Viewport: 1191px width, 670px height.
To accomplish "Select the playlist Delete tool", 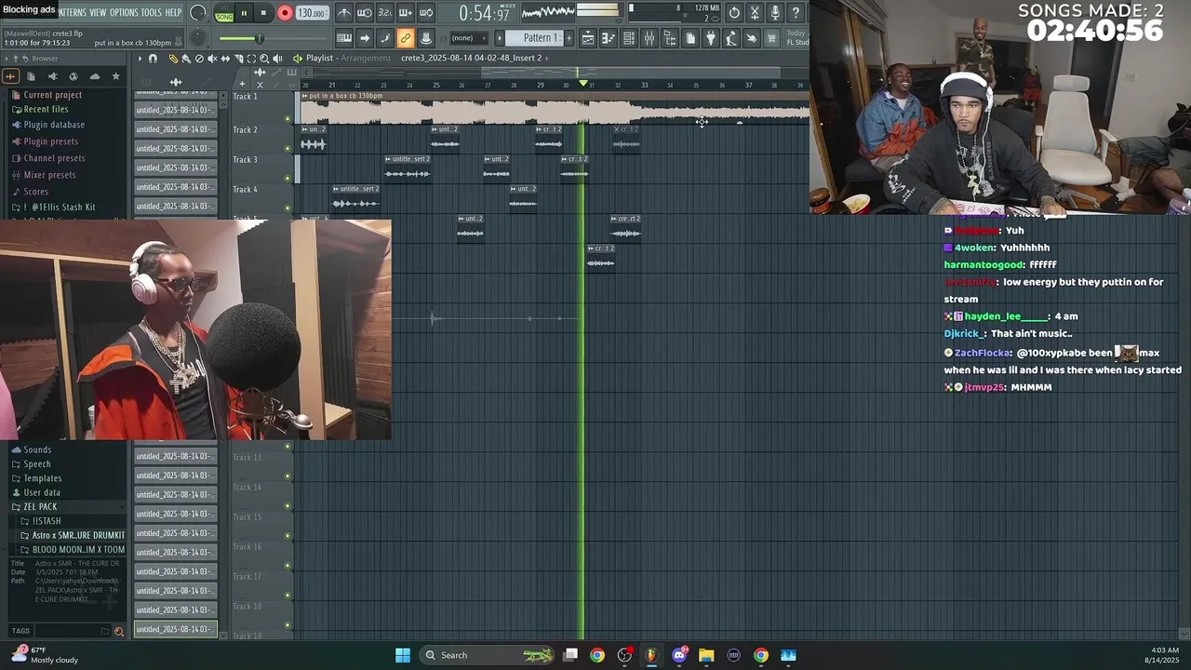I will point(199,59).
